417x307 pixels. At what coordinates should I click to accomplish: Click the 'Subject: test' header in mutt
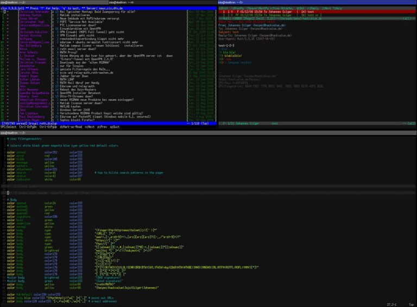[229, 32]
